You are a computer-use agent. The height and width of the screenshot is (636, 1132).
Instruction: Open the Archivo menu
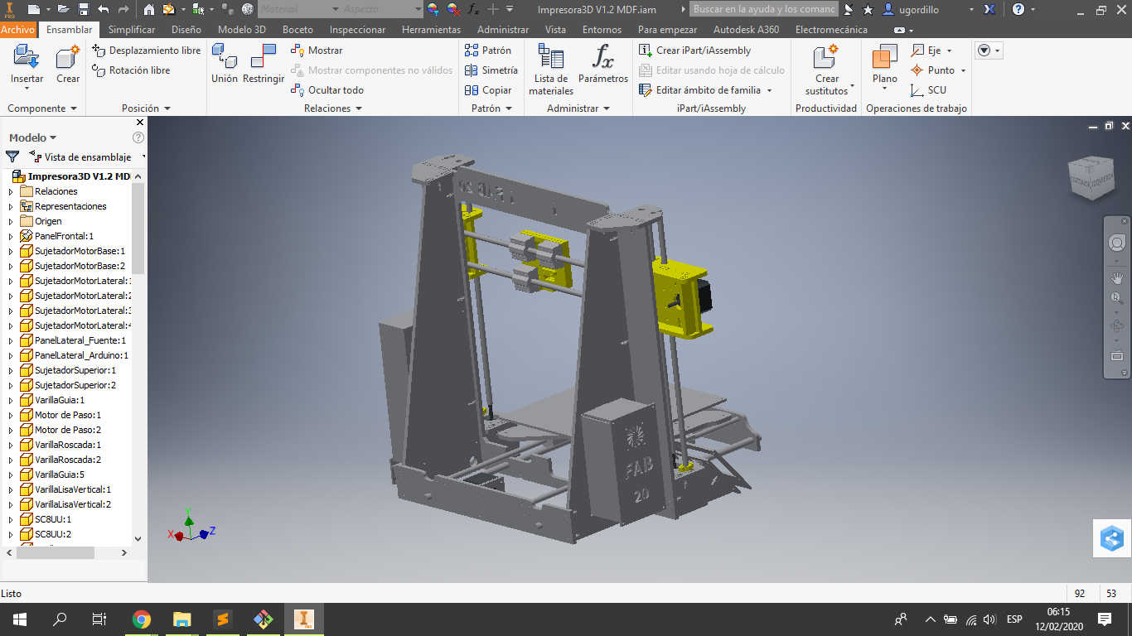point(18,29)
